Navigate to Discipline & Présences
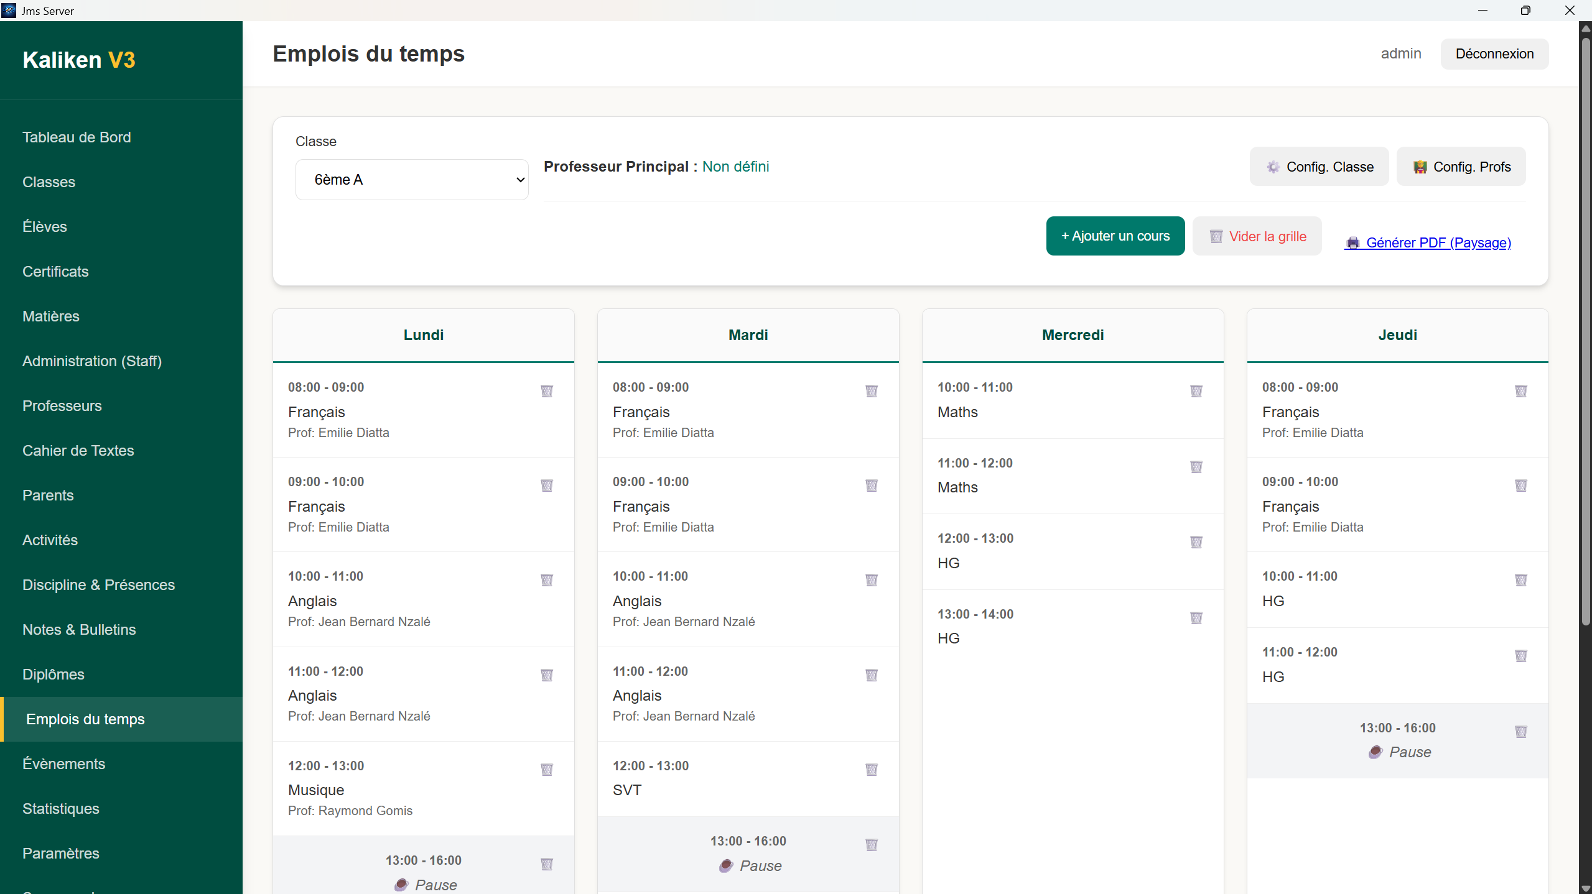Viewport: 1592px width, 894px height. 98,584
